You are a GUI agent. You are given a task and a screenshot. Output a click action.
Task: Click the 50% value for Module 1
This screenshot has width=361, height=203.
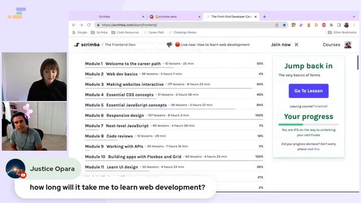click(x=260, y=64)
